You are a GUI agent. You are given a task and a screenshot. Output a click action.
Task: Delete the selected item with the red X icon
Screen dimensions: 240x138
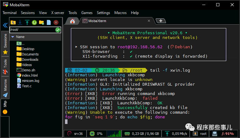coord(56,22)
